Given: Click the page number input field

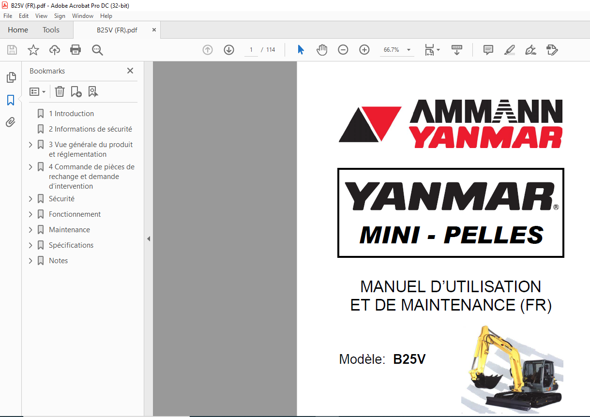Looking at the screenshot, I should (251, 50).
